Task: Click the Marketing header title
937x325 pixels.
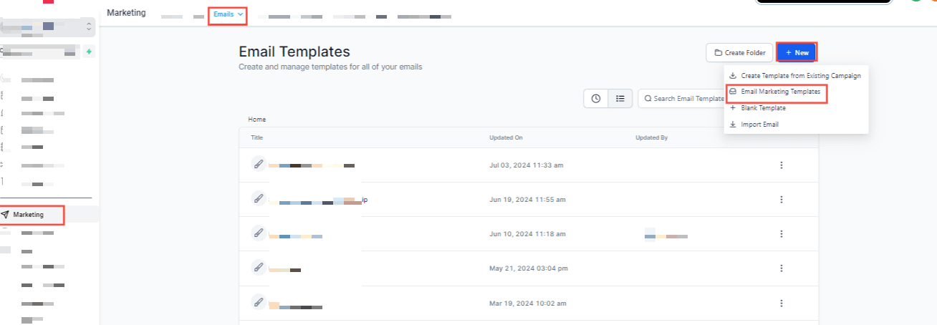Action: [x=126, y=13]
